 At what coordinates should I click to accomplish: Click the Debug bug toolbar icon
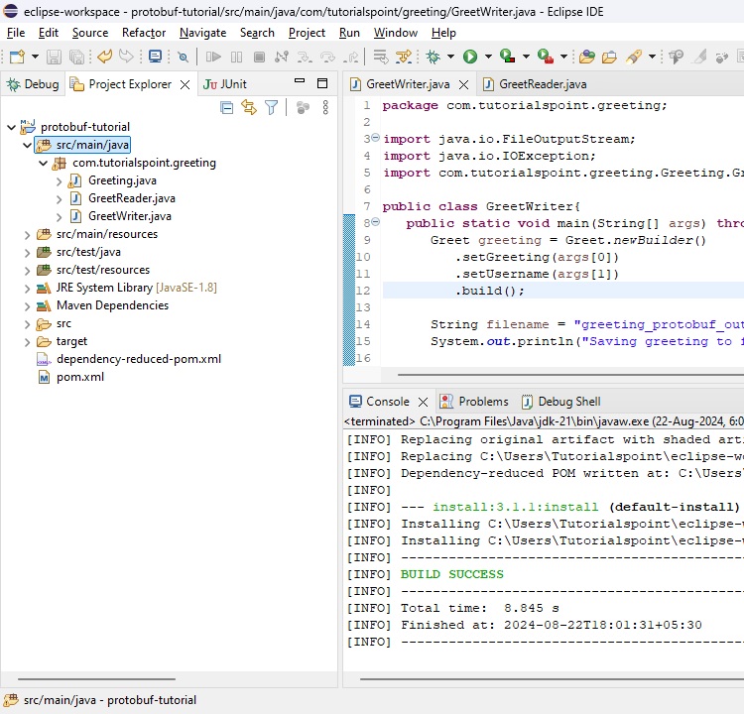434,58
